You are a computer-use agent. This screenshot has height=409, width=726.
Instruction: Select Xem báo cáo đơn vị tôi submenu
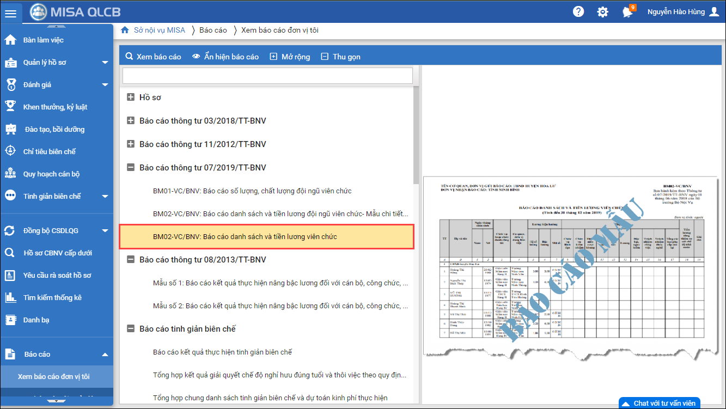(54, 376)
